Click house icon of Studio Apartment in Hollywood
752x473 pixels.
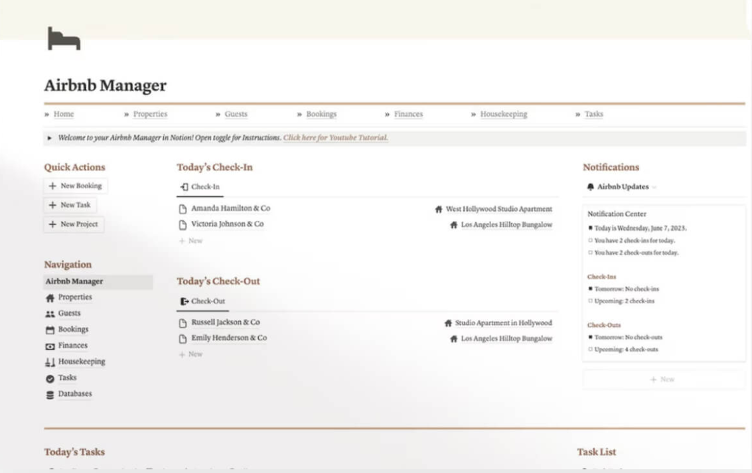(x=448, y=323)
